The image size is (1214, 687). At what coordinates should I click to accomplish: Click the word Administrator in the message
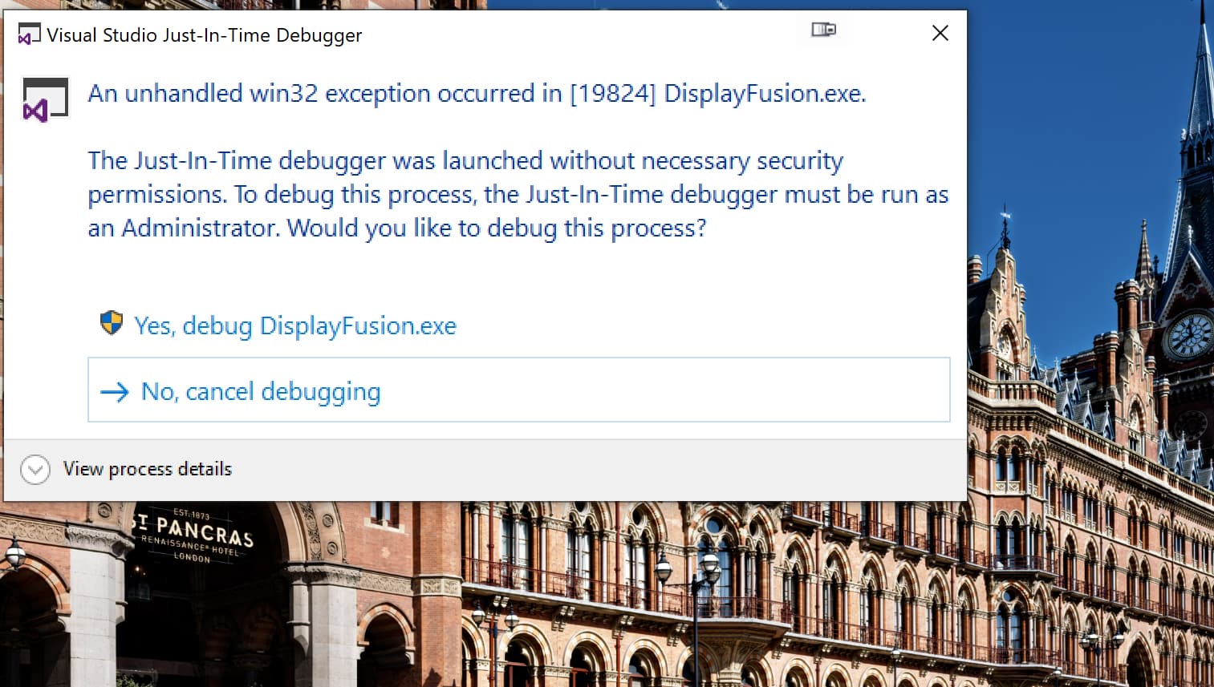click(x=199, y=228)
